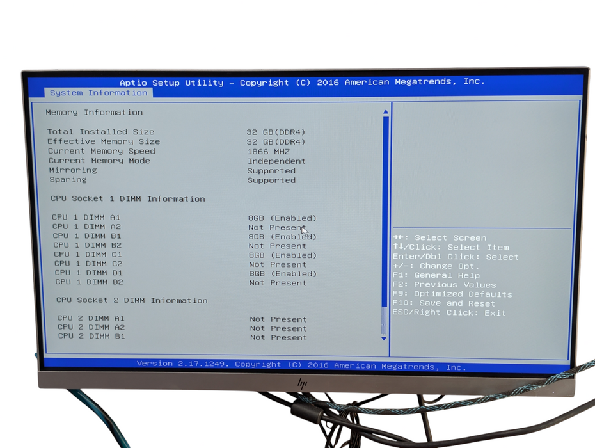595x448 pixels.
Task: Click the 8GB (Enabled) value for DIMM D1
Action: (x=283, y=274)
